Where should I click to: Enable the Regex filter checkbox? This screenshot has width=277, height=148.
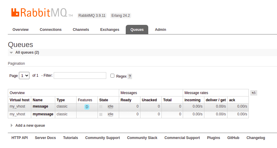[113, 76]
